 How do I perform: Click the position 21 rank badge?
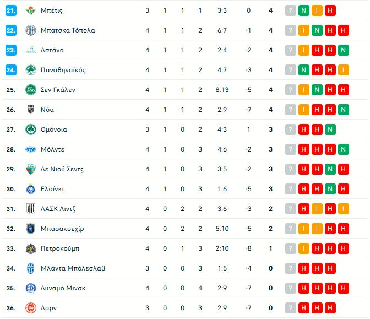pyautogui.click(x=11, y=10)
